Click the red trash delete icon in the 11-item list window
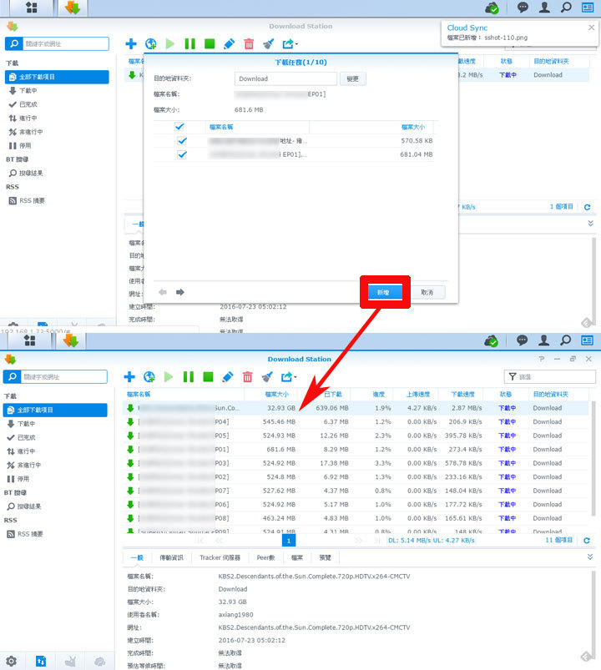The image size is (601, 670). pos(248,377)
